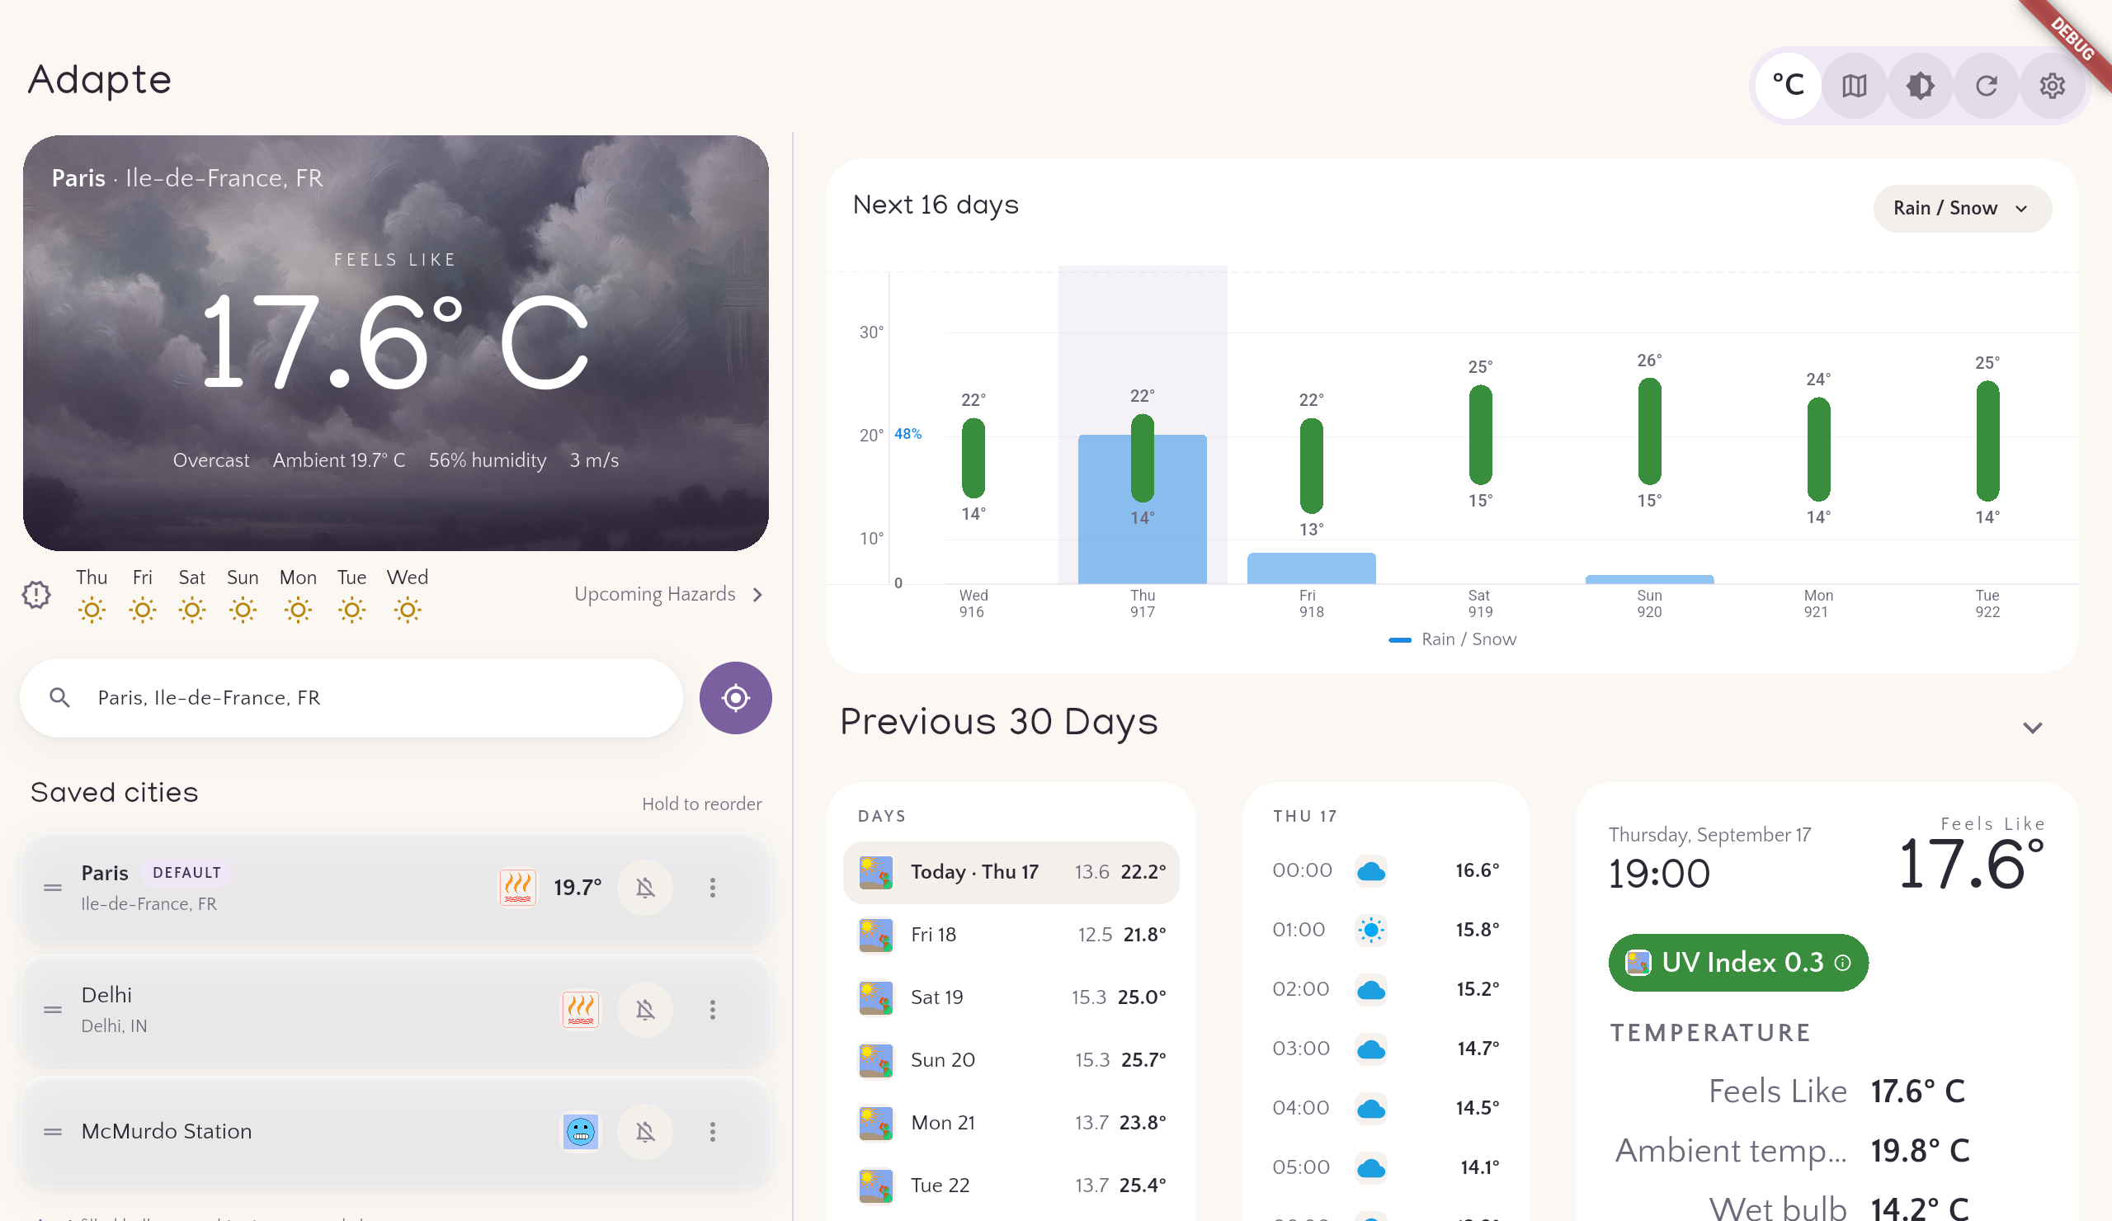Screen dimensions: 2112x1221
Task: Click in the Paris location search field
Action: tap(351, 697)
